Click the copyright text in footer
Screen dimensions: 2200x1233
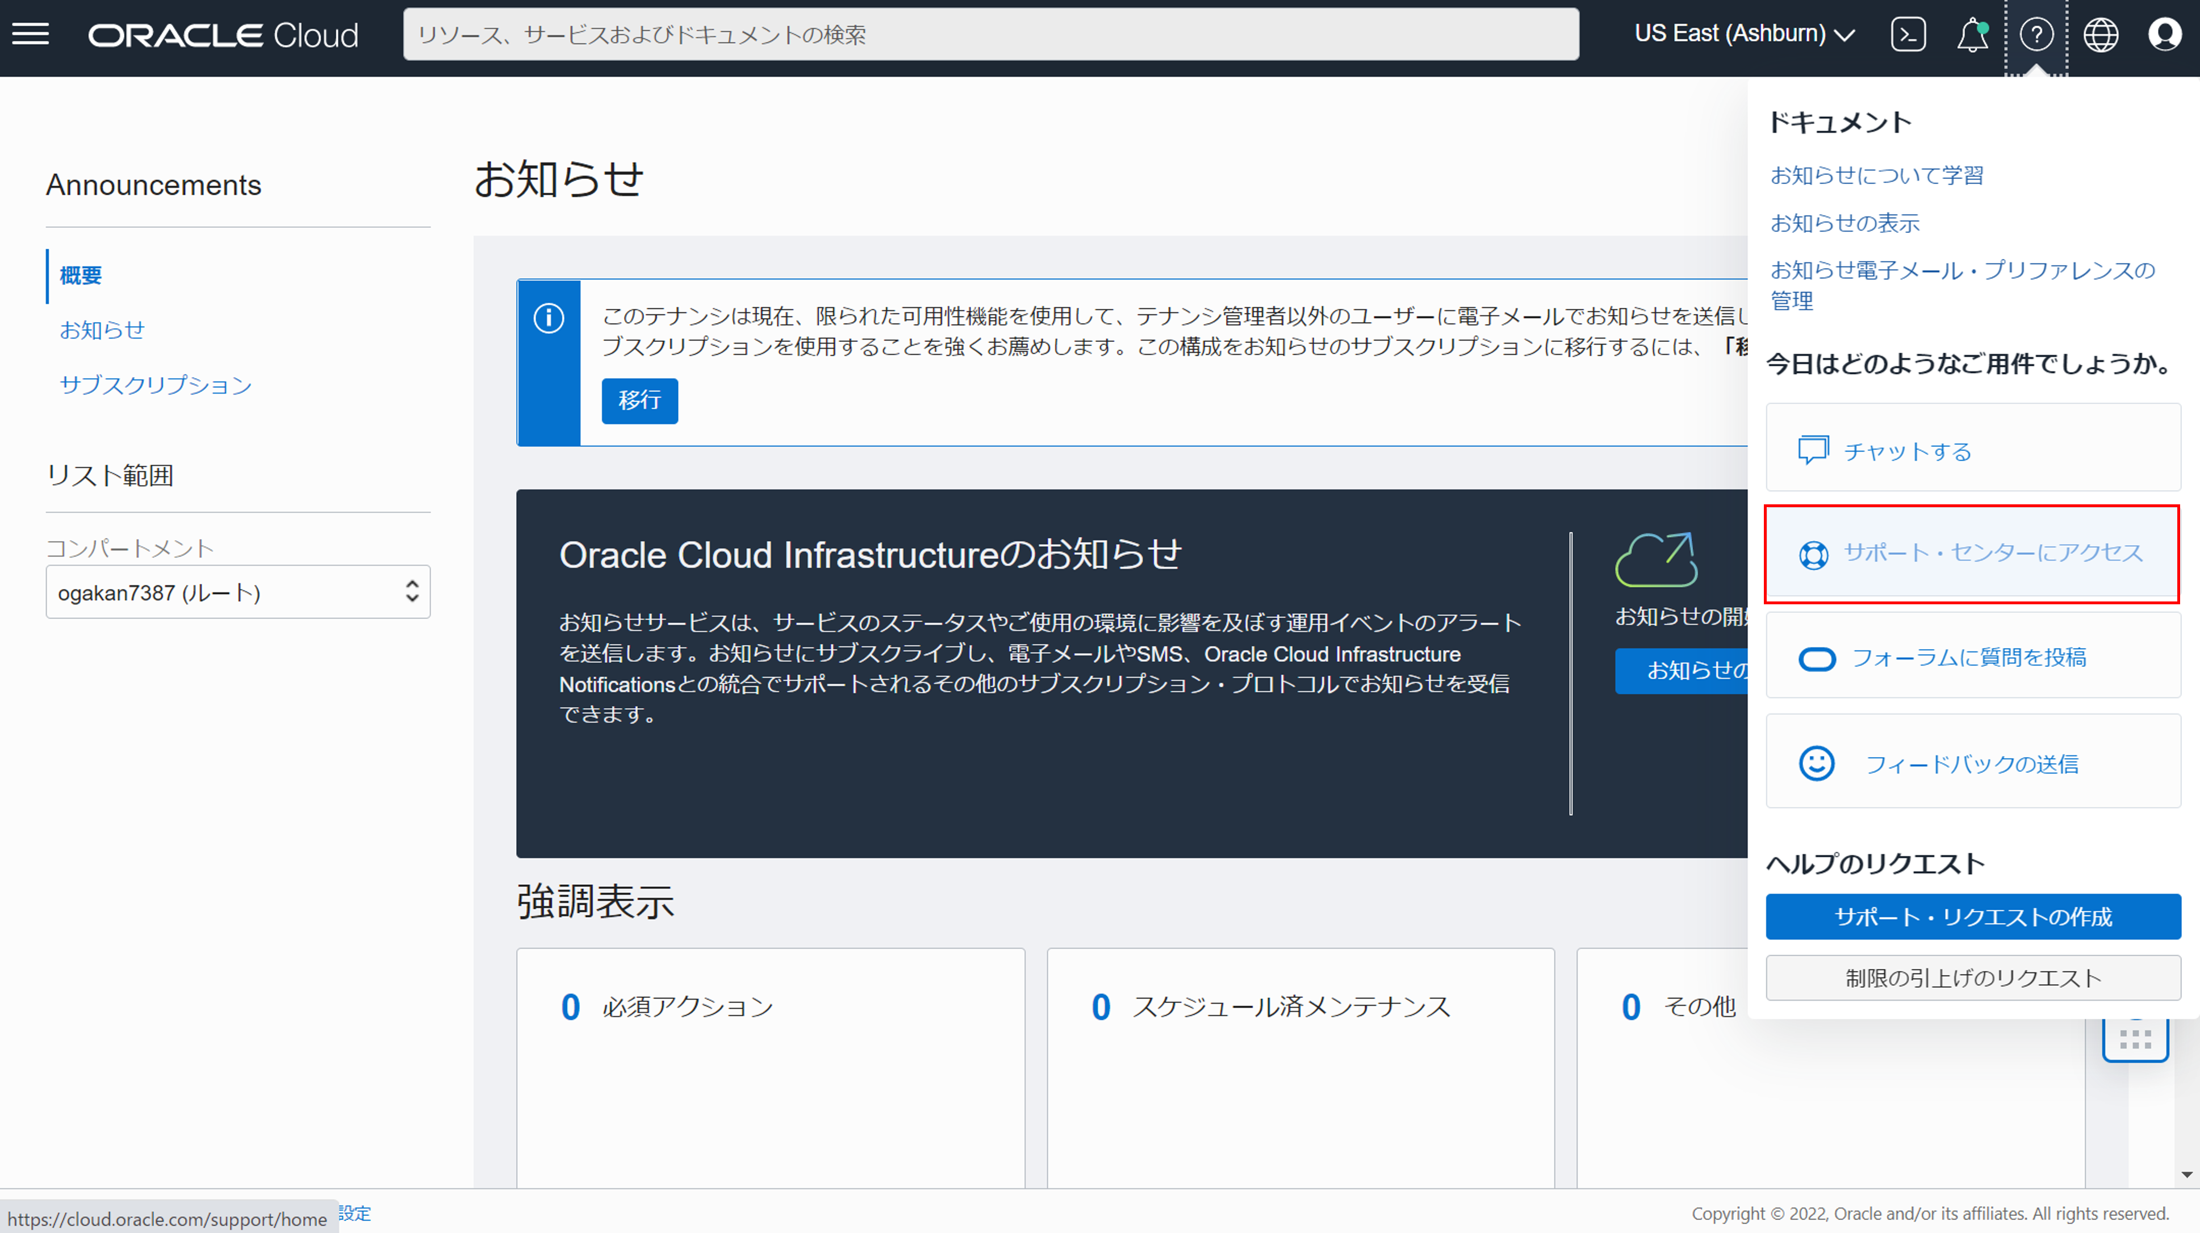[1930, 1213]
